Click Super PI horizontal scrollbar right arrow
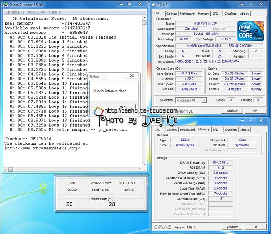 139,169
